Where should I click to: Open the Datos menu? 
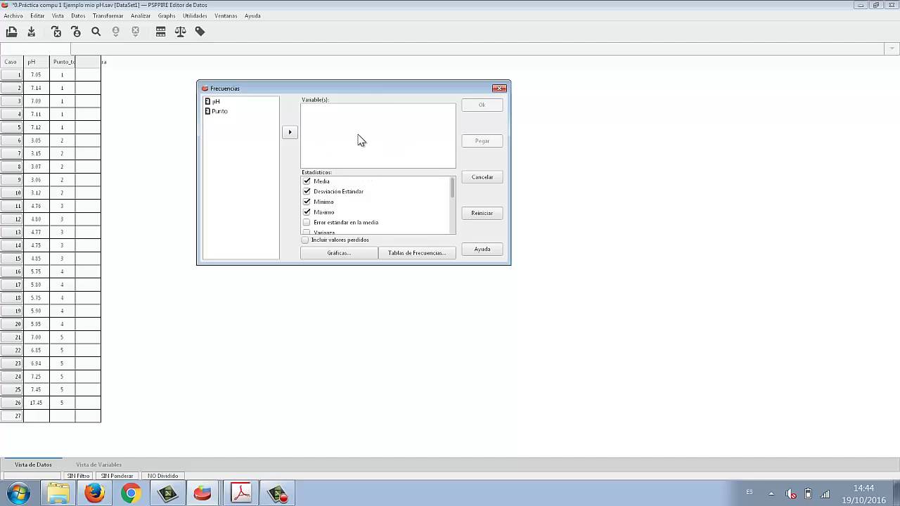point(78,15)
